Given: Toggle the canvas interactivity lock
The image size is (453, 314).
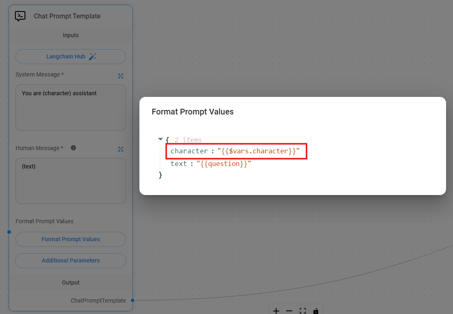Looking at the screenshot, I should (x=316, y=311).
